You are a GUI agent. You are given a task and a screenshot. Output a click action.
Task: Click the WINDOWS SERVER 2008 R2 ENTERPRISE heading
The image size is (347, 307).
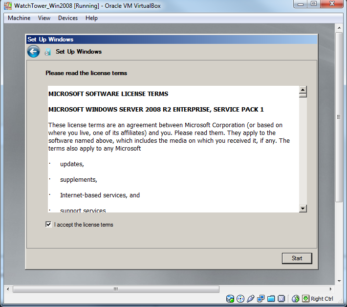coord(156,110)
